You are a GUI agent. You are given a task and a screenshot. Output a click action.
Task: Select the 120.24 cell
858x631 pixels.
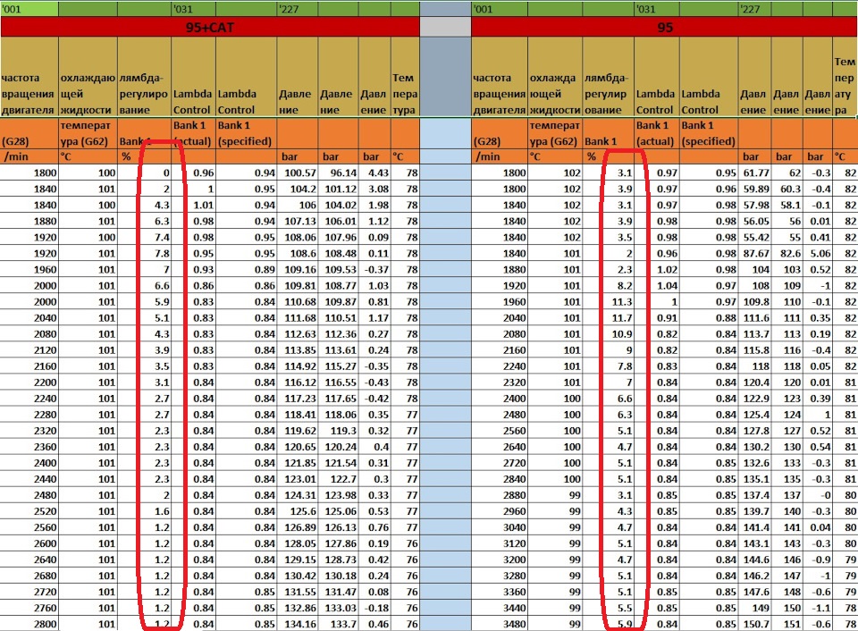click(338, 447)
